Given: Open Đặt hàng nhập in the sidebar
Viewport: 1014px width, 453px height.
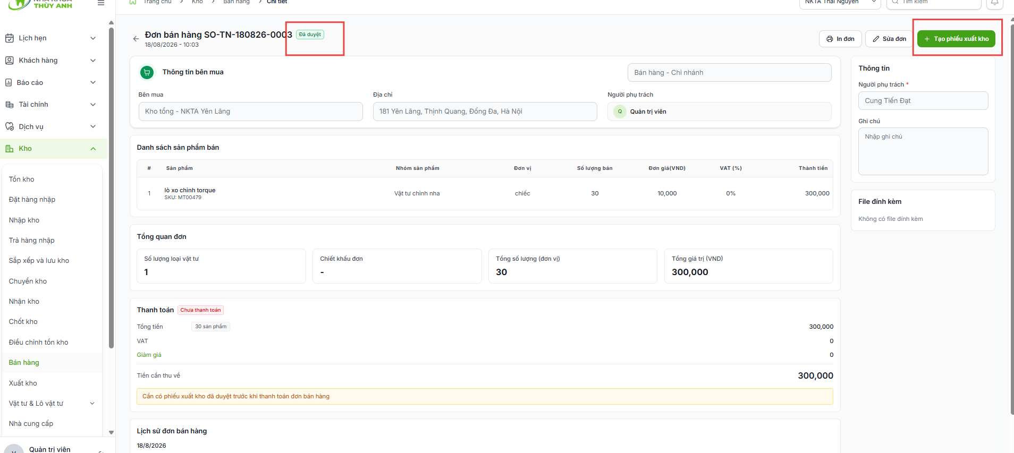Looking at the screenshot, I should click(x=32, y=200).
